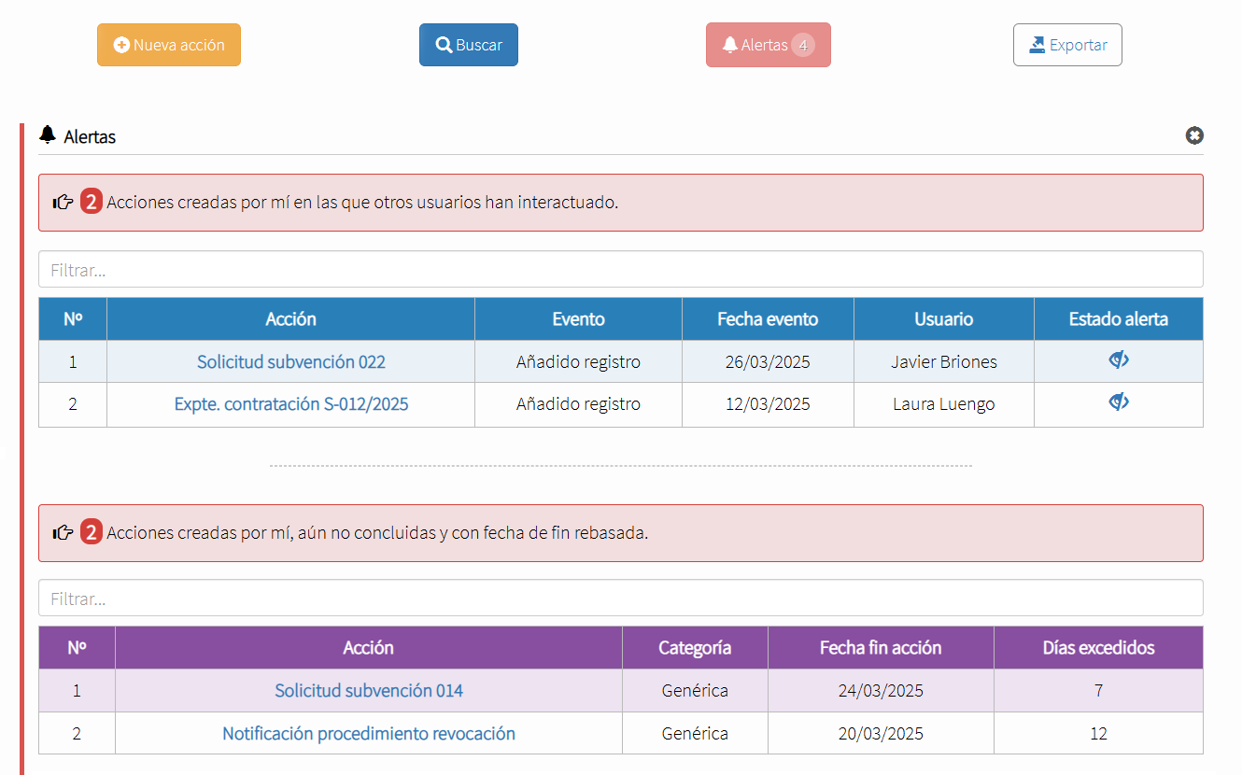This screenshot has width=1242, height=775.
Task: Click the Nueva acción button
Action: pyautogui.click(x=169, y=45)
